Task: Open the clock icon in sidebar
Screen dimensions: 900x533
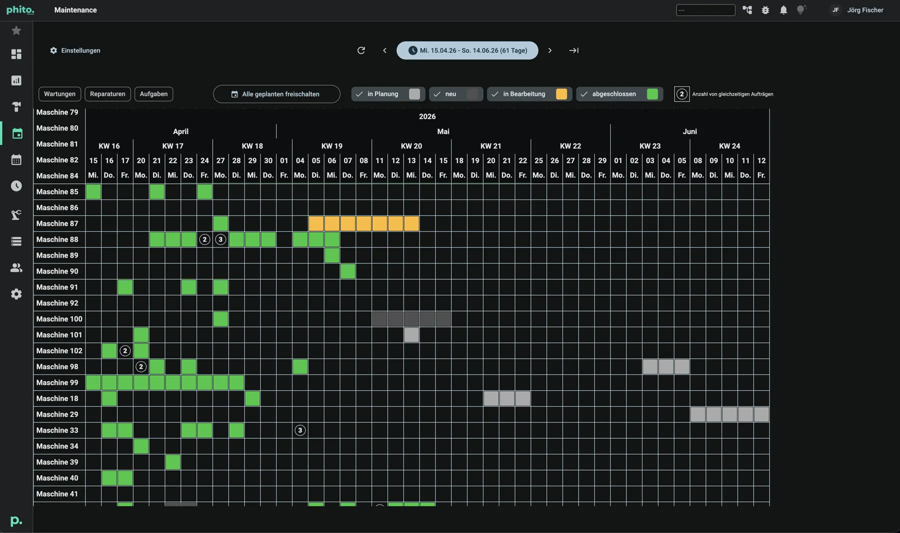Action: (x=16, y=186)
